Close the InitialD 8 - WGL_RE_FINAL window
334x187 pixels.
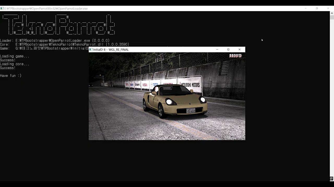point(240,50)
